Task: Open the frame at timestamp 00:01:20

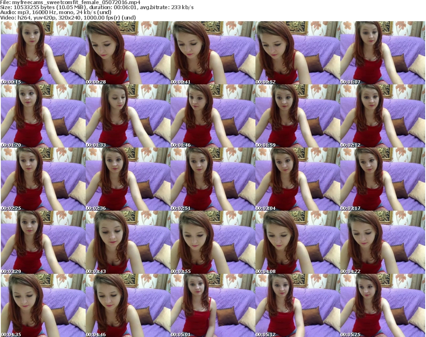Action: (x=43, y=116)
